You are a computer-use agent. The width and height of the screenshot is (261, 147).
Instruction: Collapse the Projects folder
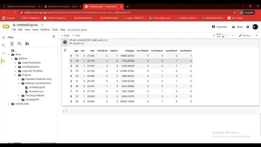click(15, 75)
